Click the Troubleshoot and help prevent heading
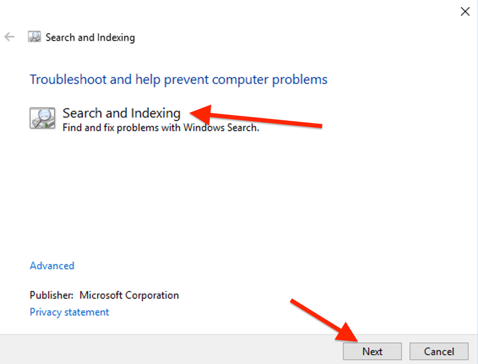The width and height of the screenshot is (478, 364). point(178,79)
